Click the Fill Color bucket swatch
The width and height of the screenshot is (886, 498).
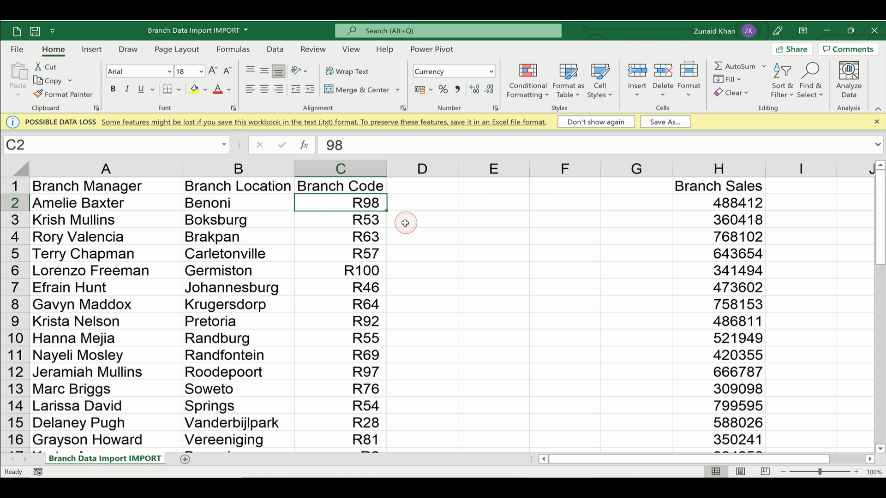[195, 89]
